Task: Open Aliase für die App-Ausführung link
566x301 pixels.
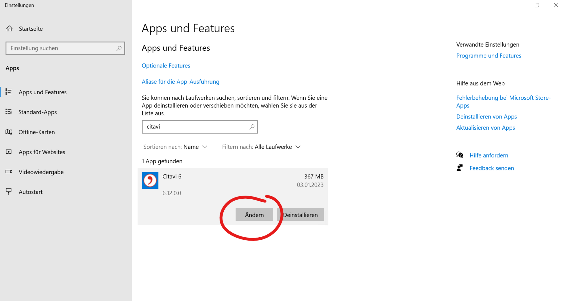Action: (180, 82)
